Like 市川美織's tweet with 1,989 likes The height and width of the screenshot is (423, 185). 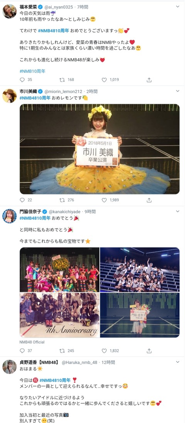[x=104, y=200]
